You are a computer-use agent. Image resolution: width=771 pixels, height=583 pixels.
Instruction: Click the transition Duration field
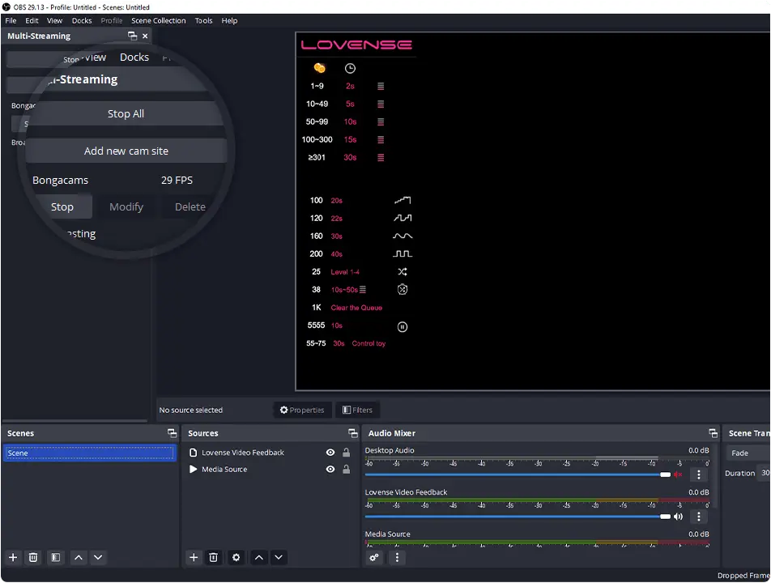(x=765, y=473)
